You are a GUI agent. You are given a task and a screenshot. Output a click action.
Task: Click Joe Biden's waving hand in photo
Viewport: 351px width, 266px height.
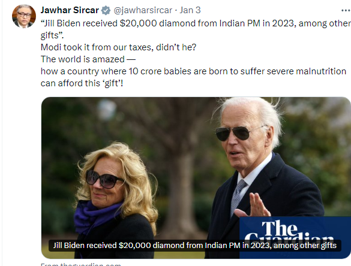(254, 205)
